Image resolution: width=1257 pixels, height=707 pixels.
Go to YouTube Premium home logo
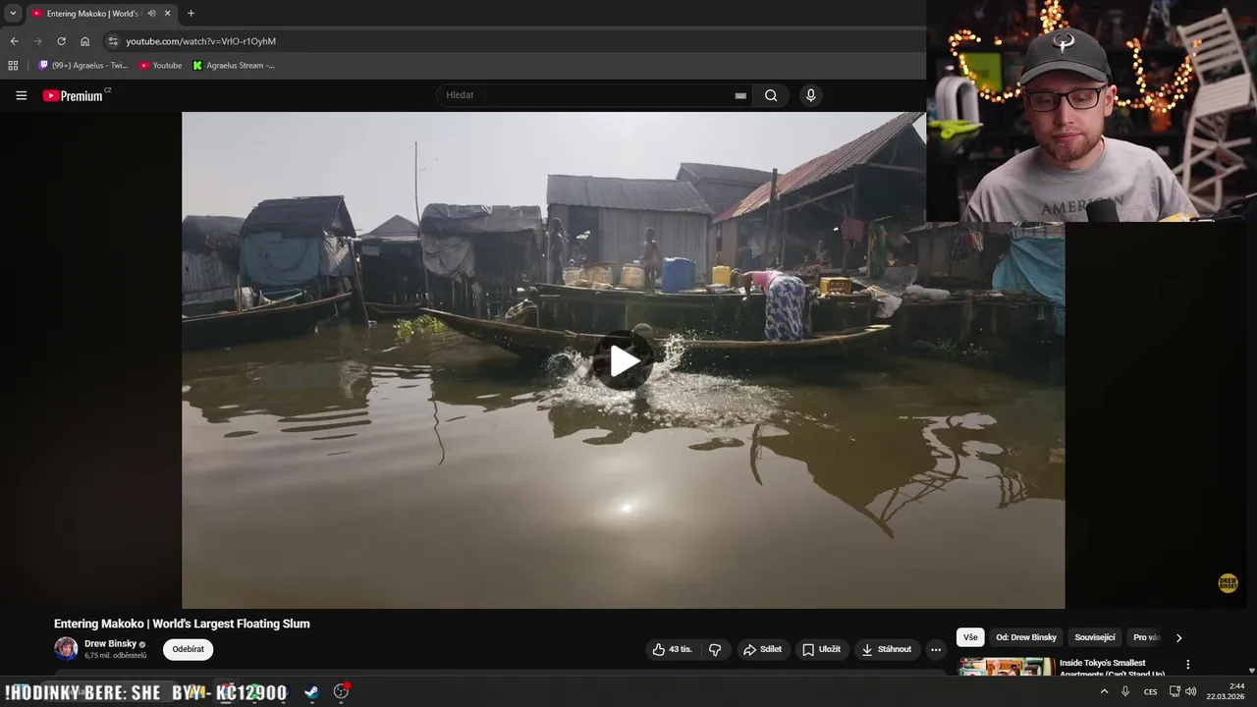(73, 95)
